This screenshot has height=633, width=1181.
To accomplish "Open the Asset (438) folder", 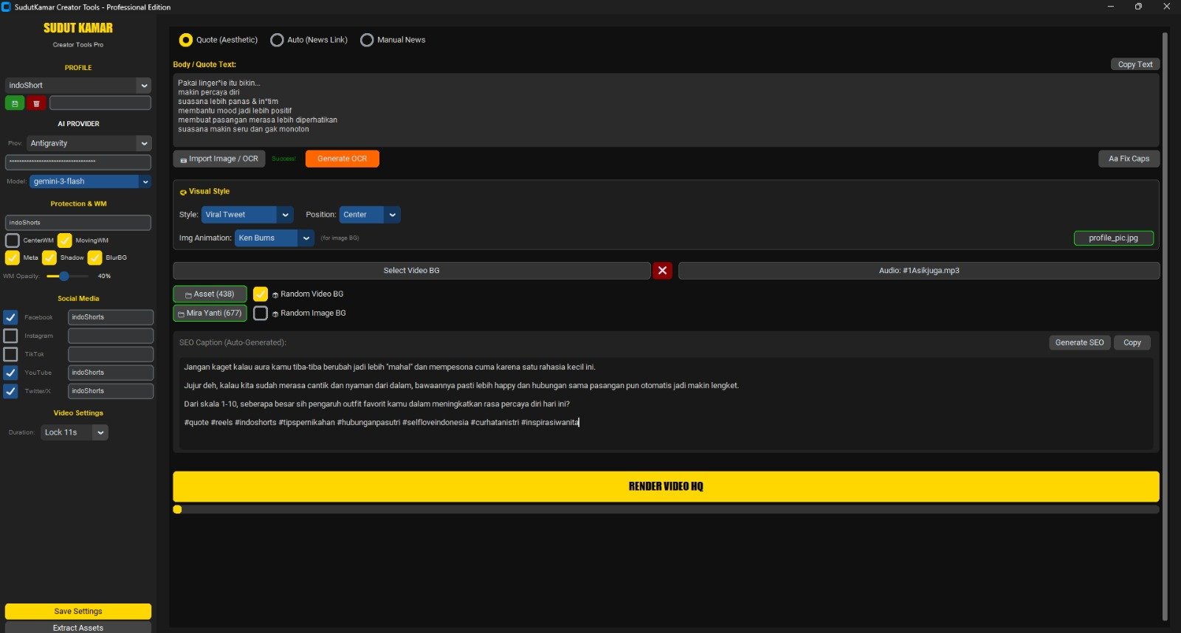I will click(x=210, y=294).
